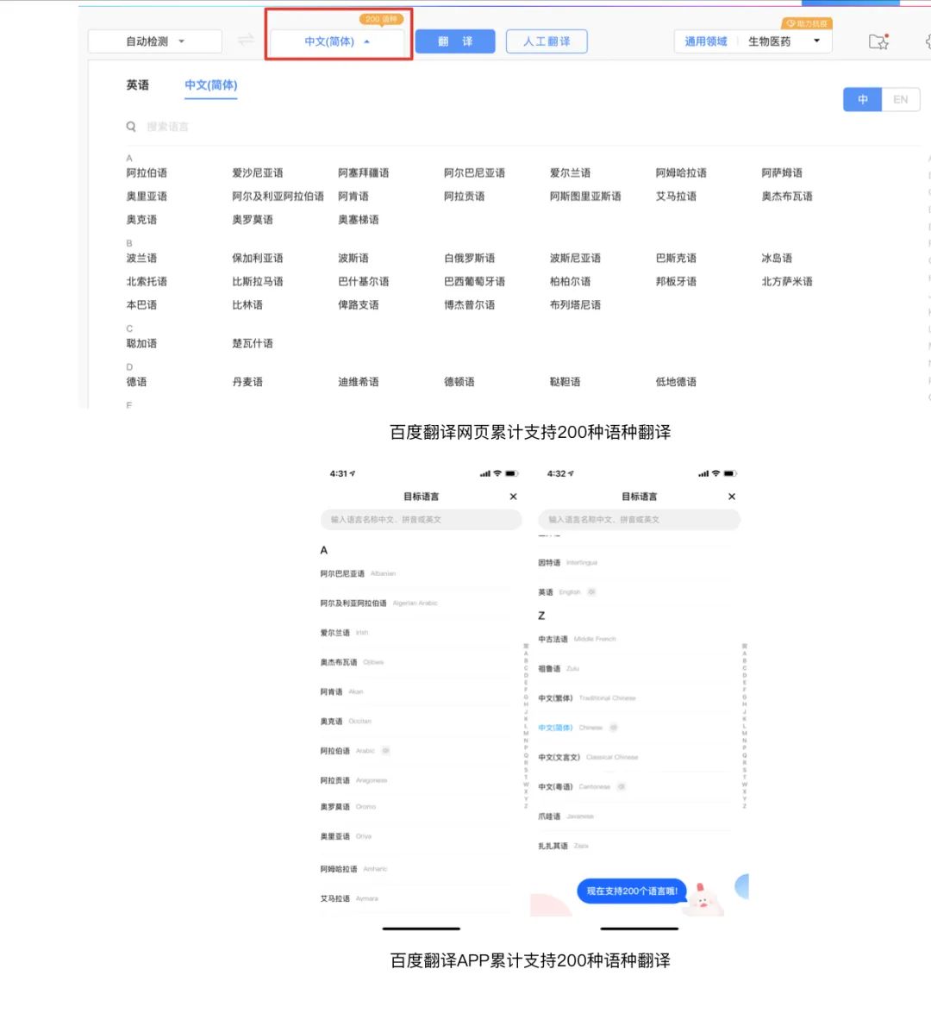The width and height of the screenshot is (931, 1013).
Task: Click the blue 翻译 button
Action: point(455,41)
